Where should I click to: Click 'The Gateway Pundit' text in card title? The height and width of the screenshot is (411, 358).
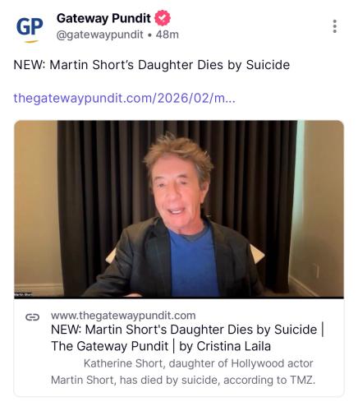coord(109,346)
